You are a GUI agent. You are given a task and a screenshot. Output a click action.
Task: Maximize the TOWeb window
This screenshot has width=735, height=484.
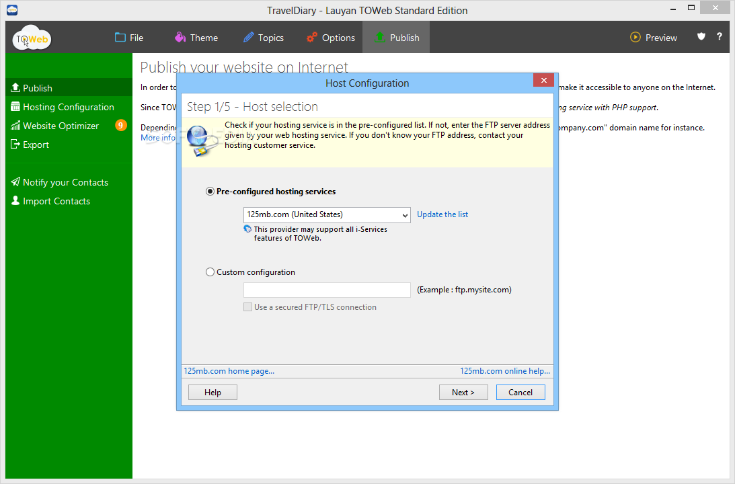coord(691,7)
